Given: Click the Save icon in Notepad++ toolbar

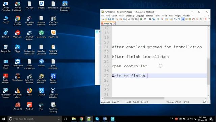Looking at the screenshot, I should click(109, 19).
